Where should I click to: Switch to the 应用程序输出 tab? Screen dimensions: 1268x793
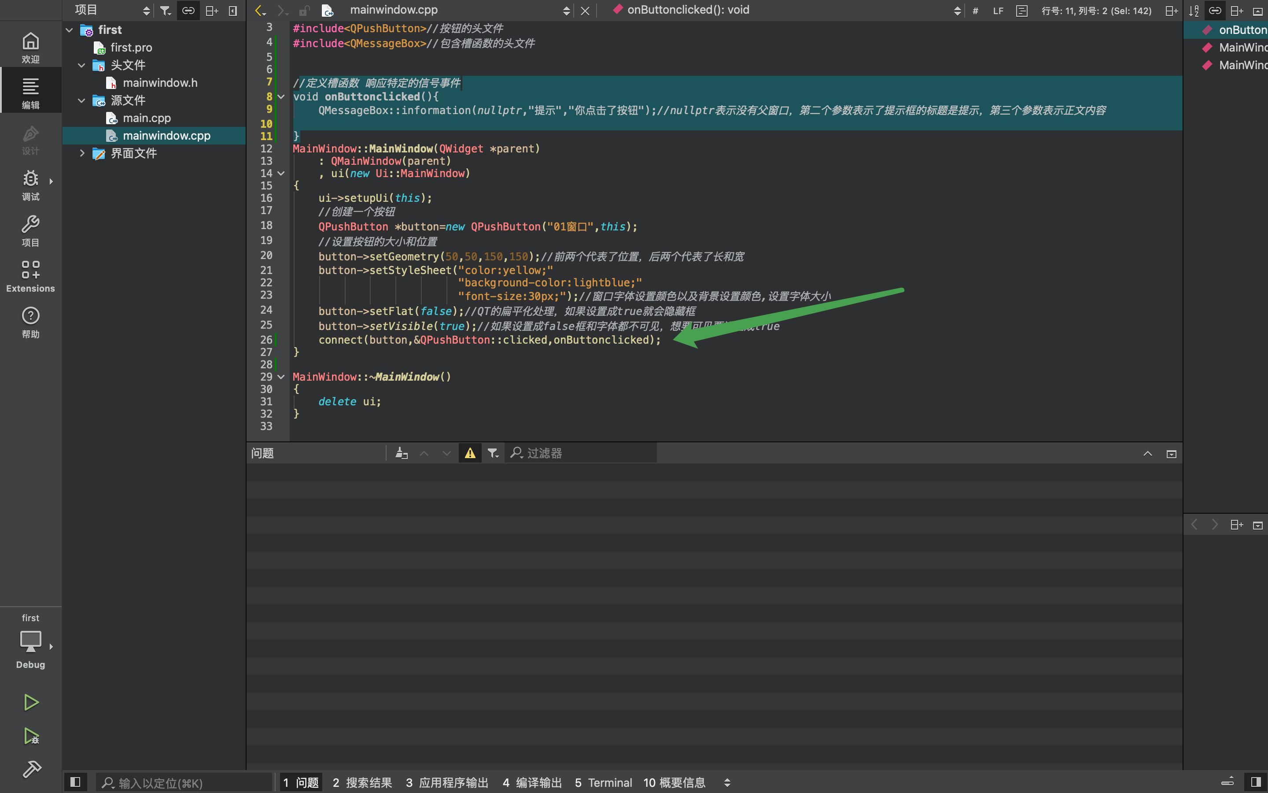pyautogui.click(x=447, y=782)
